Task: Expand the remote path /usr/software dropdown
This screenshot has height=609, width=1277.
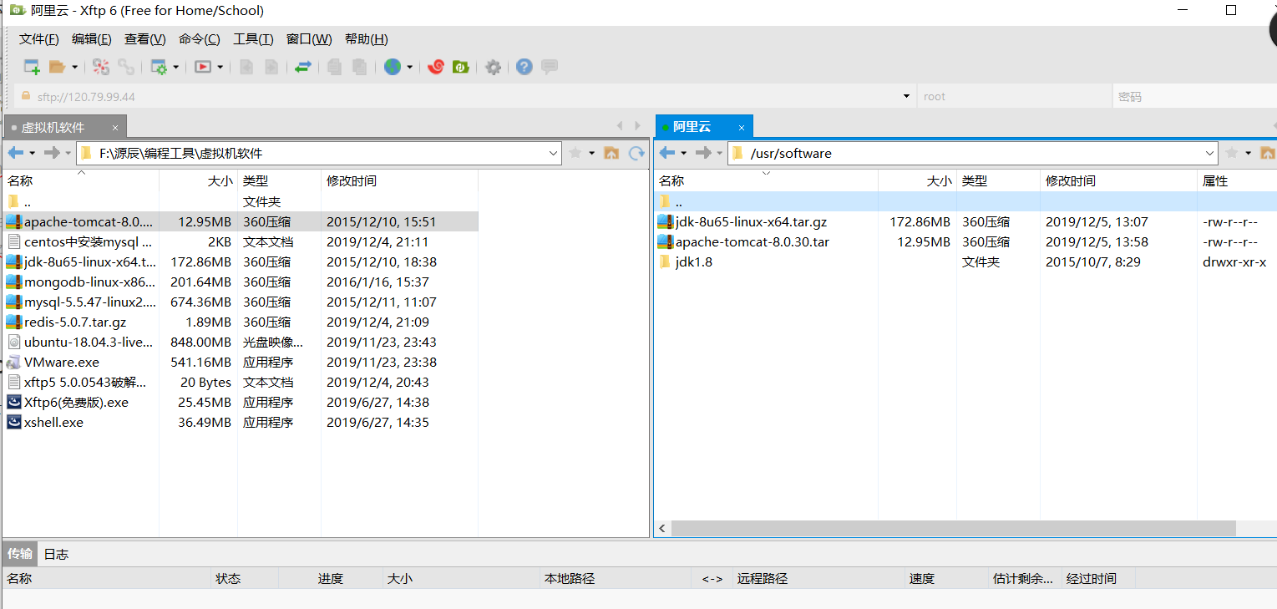Action: 1210,153
